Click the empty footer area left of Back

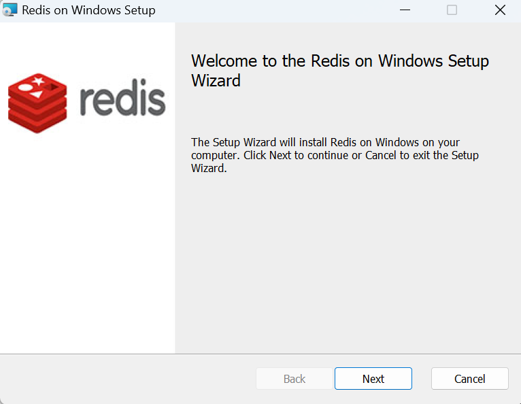coord(128,378)
